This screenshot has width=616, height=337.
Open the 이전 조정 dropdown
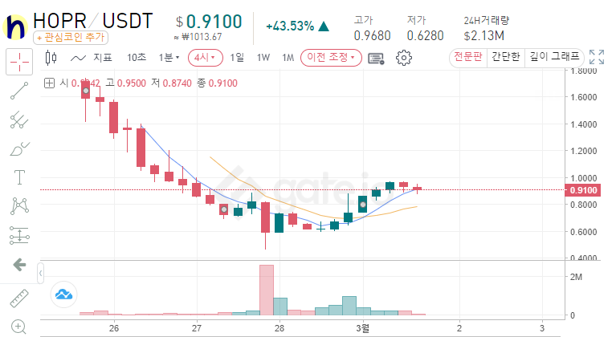(x=331, y=58)
